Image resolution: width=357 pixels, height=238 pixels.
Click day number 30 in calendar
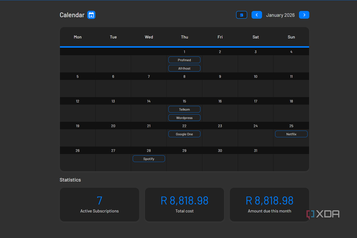coord(220,151)
